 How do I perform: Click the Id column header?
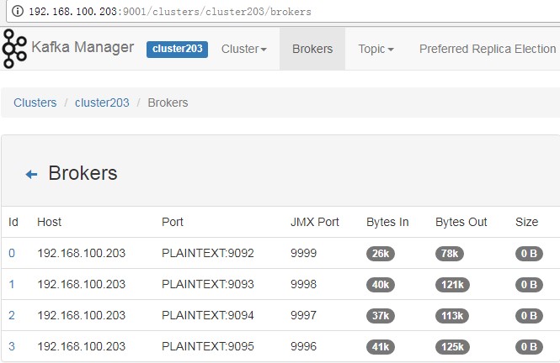click(13, 222)
